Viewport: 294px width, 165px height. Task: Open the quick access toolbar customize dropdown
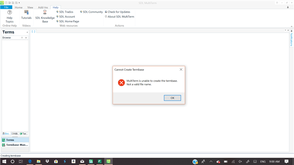pyautogui.click(x=19, y=3)
